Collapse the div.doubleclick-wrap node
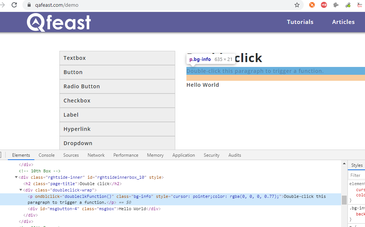The width and height of the screenshot is (365, 227). pyautogui.click(x=21, y=190)
